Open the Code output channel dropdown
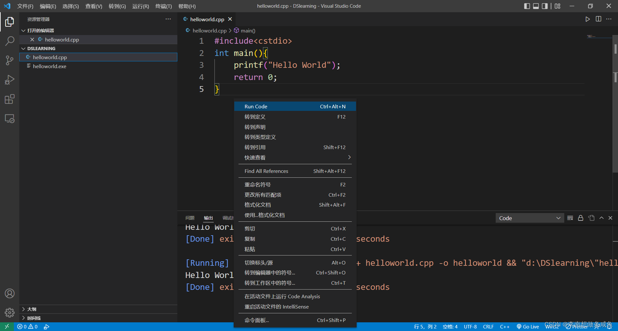Screen dimensions: 618x331 (x=529, y=218)
